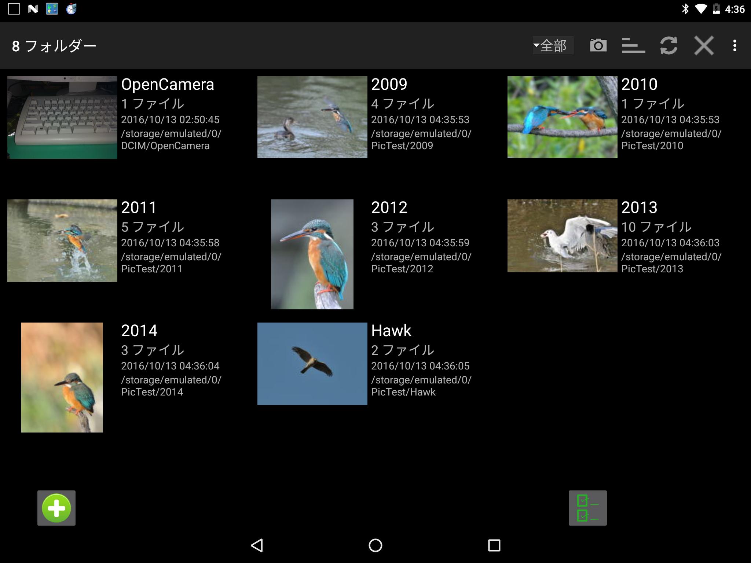Select the Hawk folder title
The width and height of the screenshot is (751, 563).
point(391,331)
